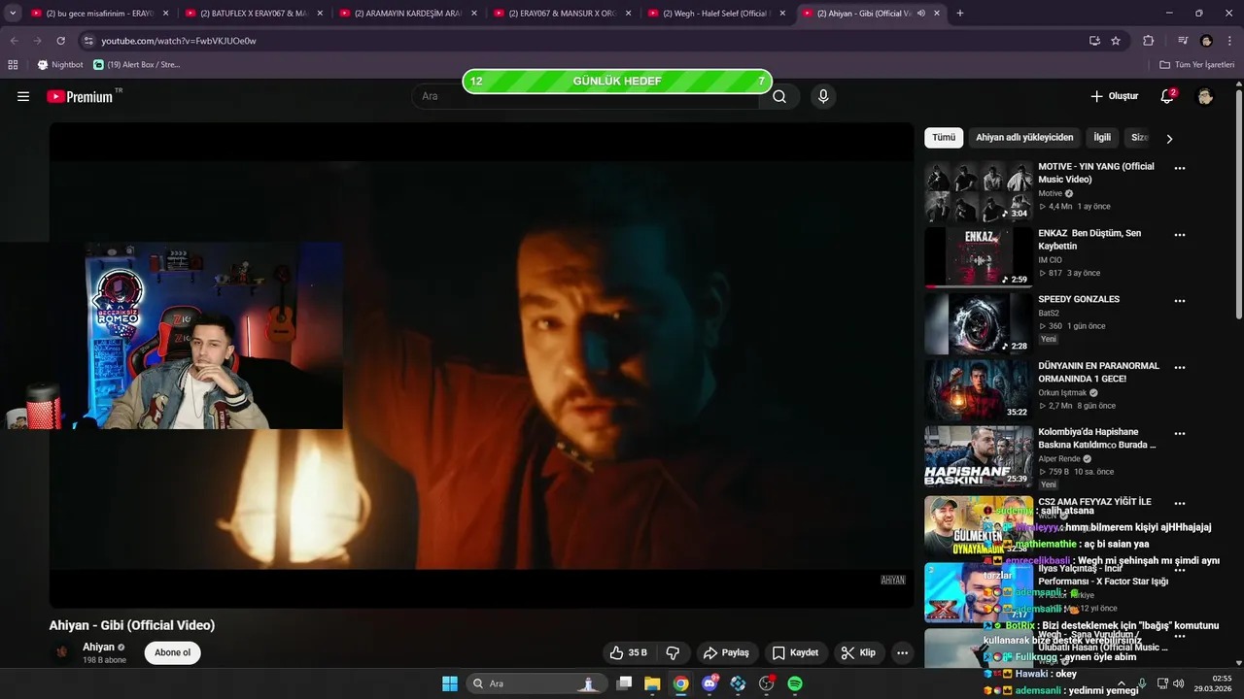Open Tüm Yer İşaretleri bookmarks folder
Image resolution: width=1244 pixels, height=699 pixels.
1196,64
